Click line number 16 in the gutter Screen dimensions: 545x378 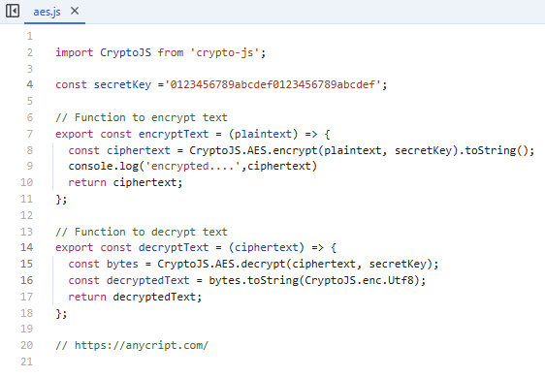tap(27, 280)
